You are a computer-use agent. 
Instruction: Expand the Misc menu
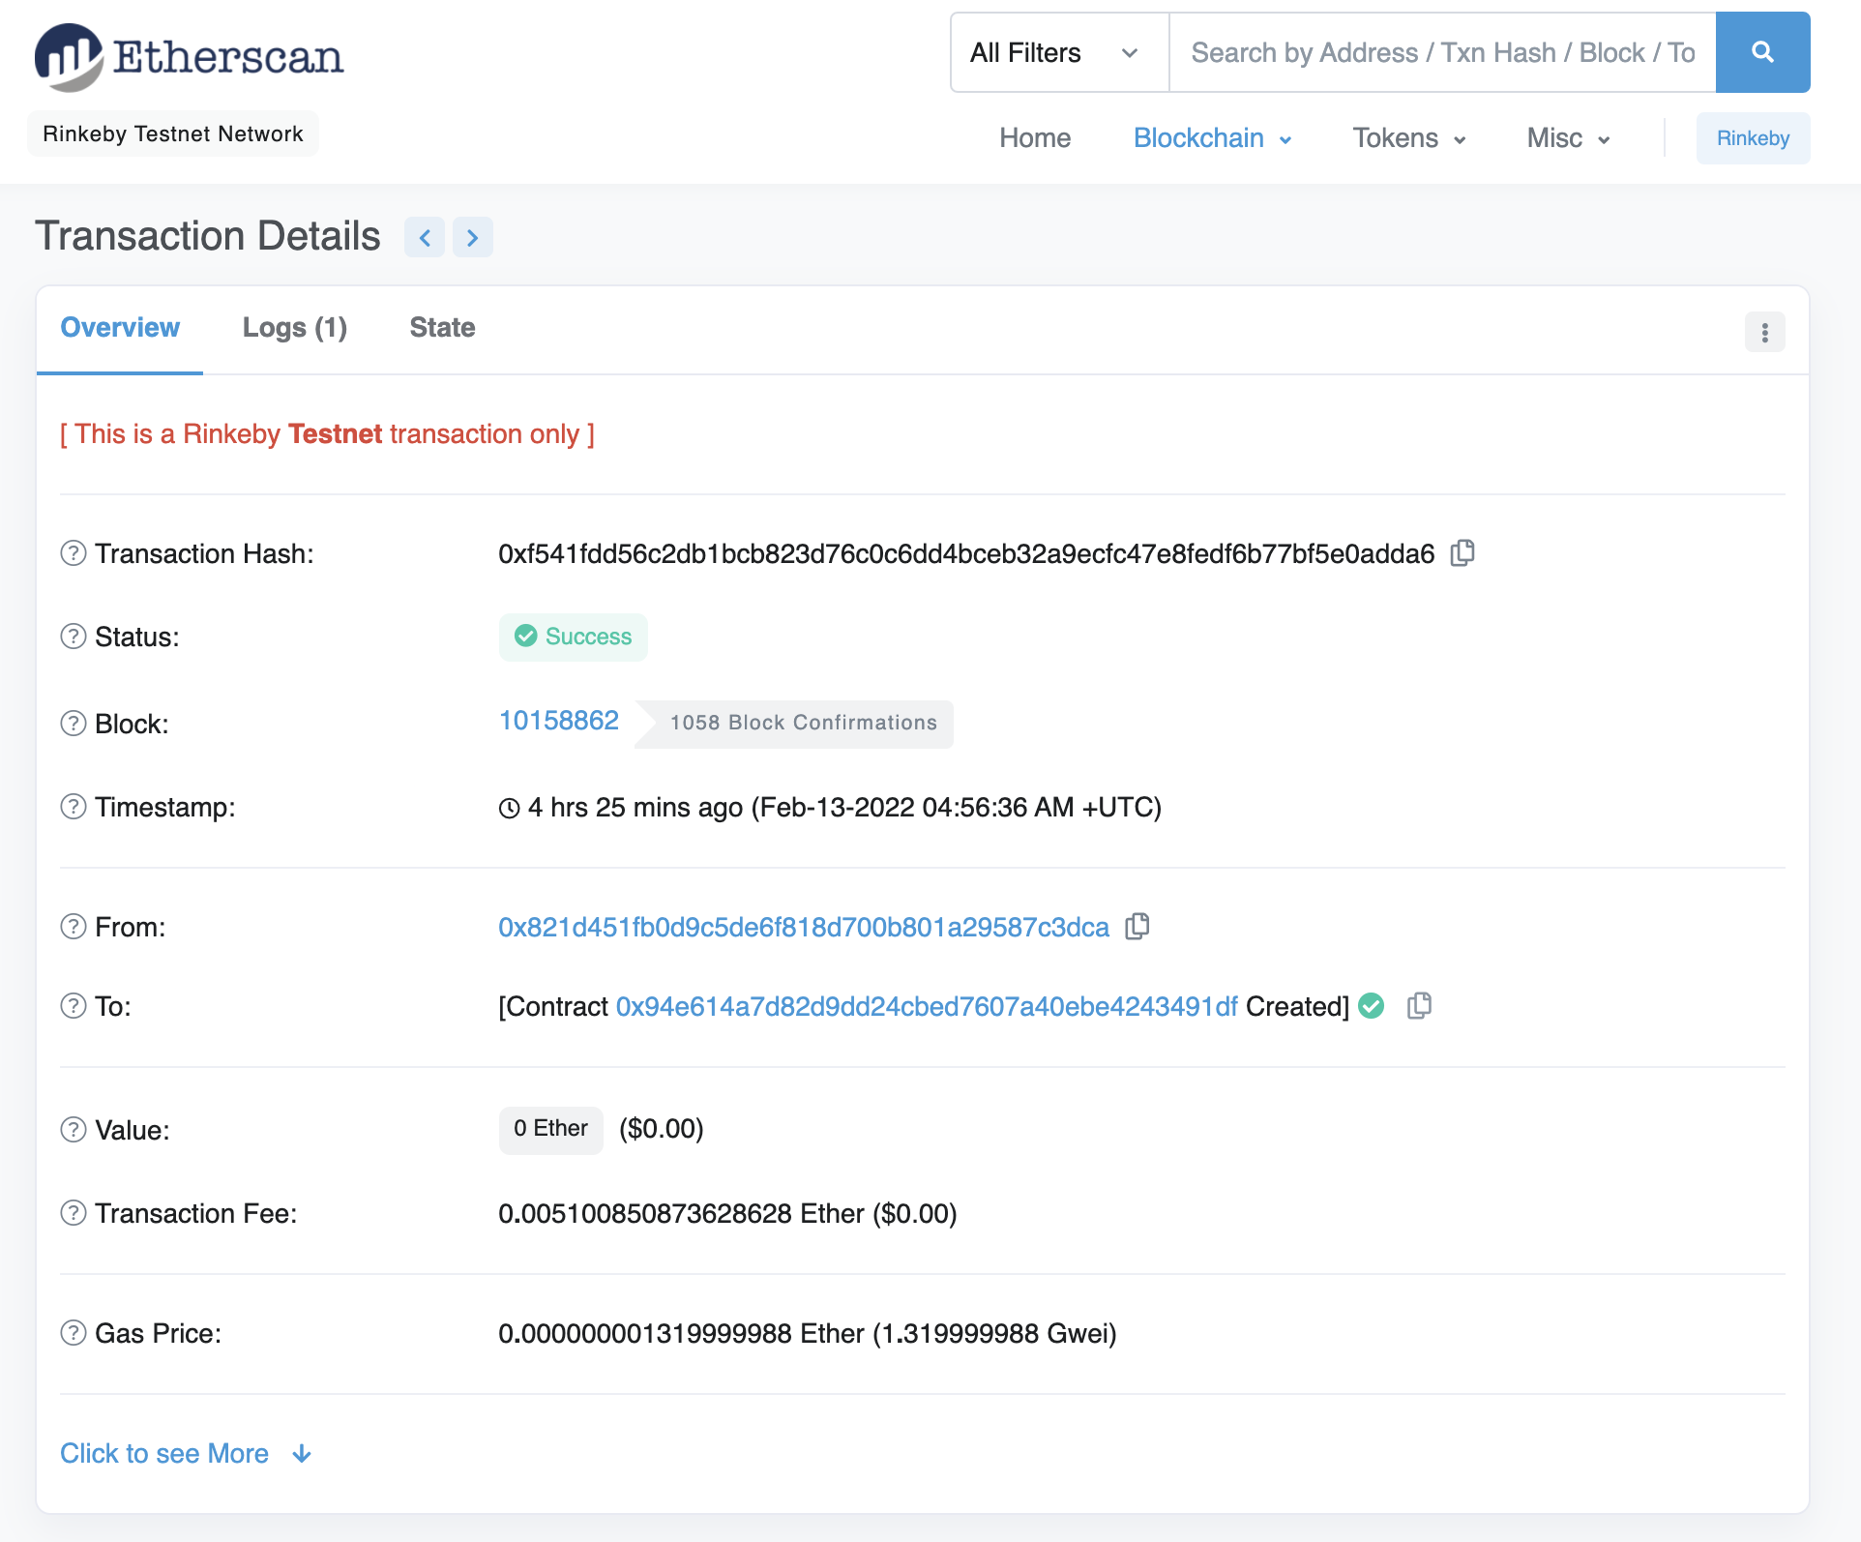pos(1568,138)
